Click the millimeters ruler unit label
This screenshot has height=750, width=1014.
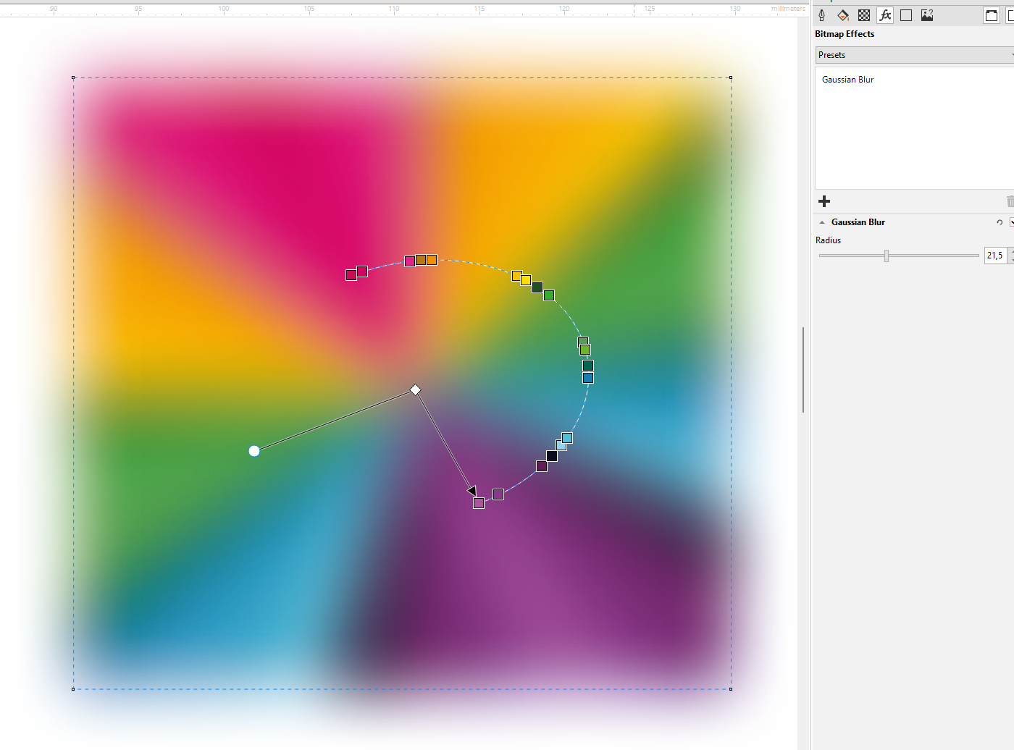pos(788,9)
